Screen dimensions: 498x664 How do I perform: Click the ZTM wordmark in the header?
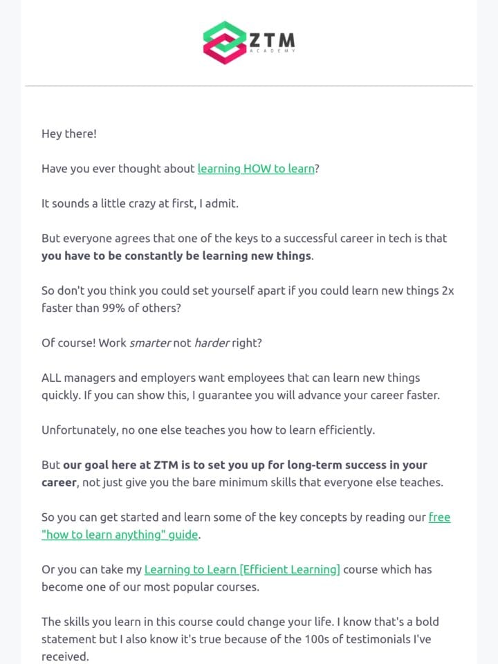click(x=272, y=40)
